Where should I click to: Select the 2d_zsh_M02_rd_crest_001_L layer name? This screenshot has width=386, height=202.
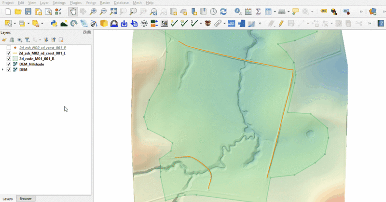tap(42, 54)
